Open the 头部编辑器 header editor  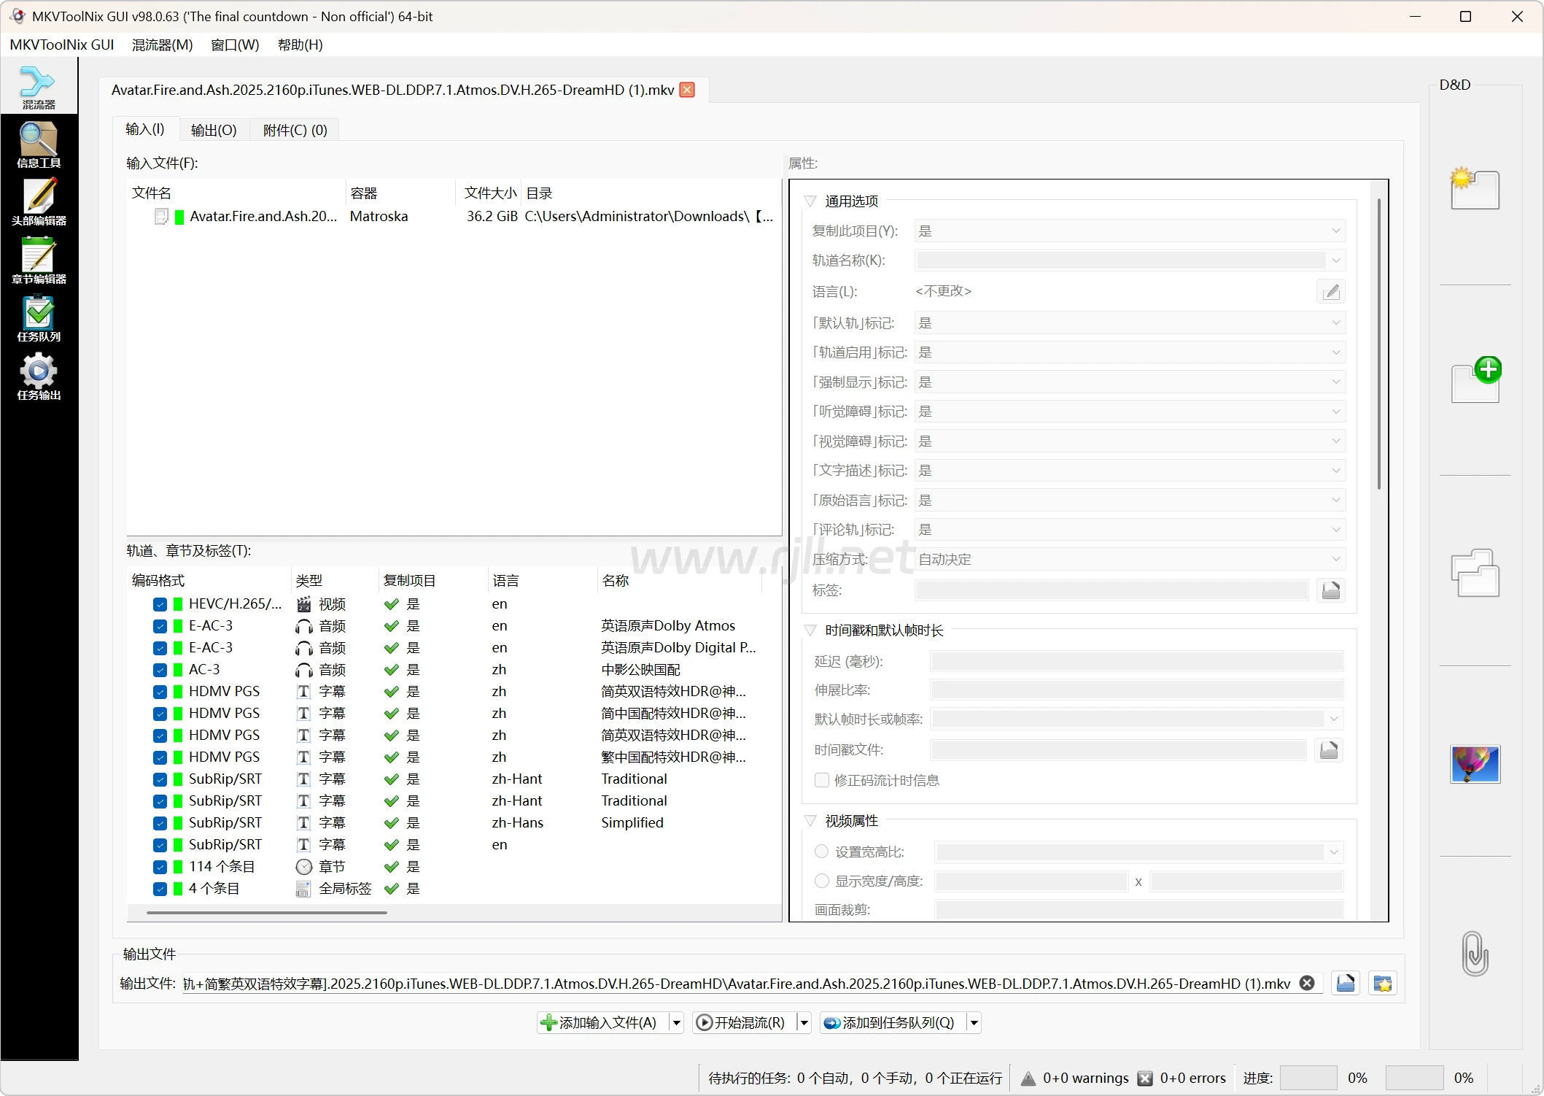pyautogui.click(x=39, y=202)
